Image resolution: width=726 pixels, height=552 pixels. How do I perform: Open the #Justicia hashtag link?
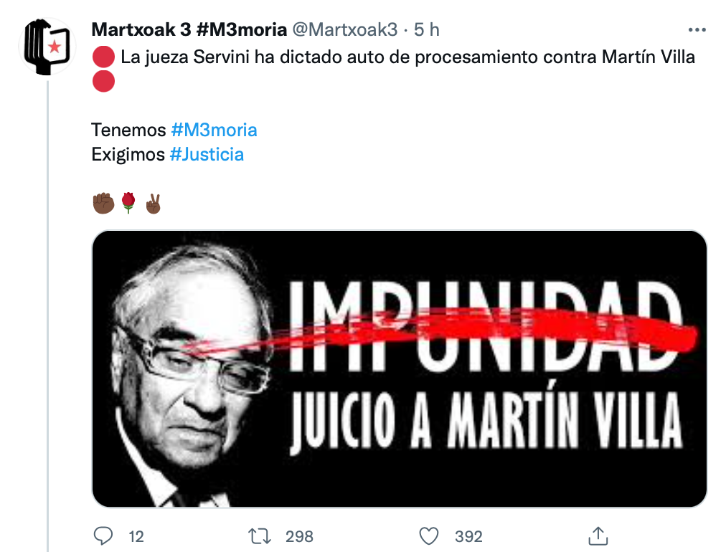point(207,155)
